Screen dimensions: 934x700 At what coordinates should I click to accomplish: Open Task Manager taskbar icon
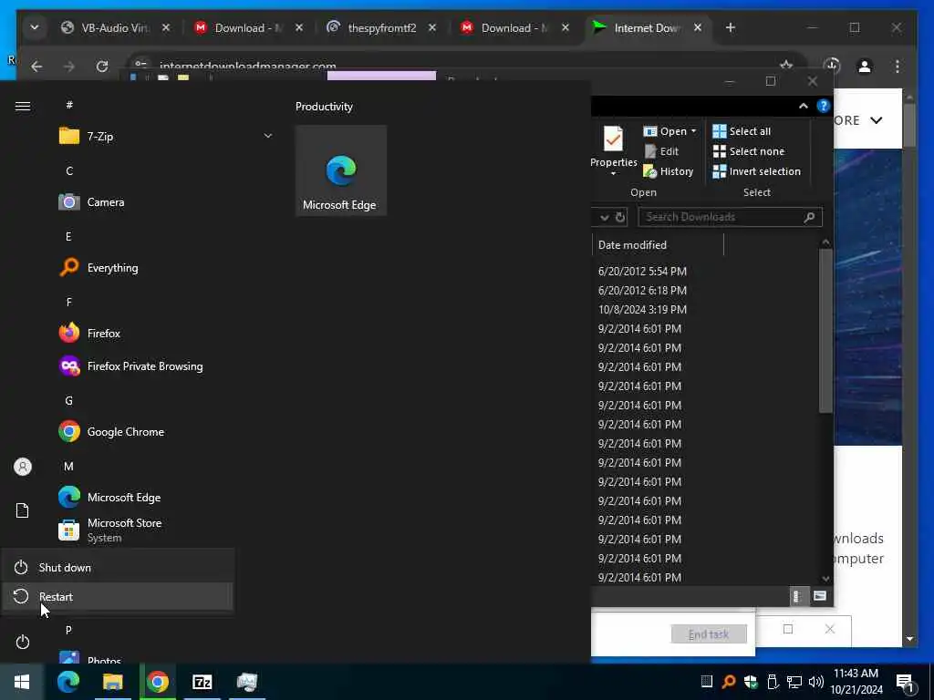click(x=246, y=682)
